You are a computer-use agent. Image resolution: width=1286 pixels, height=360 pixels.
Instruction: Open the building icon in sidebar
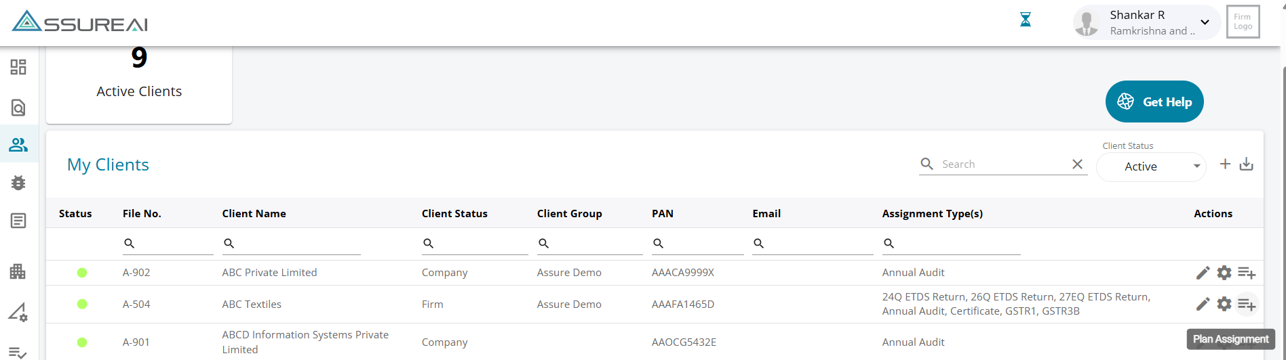click(x=18, y=271)
